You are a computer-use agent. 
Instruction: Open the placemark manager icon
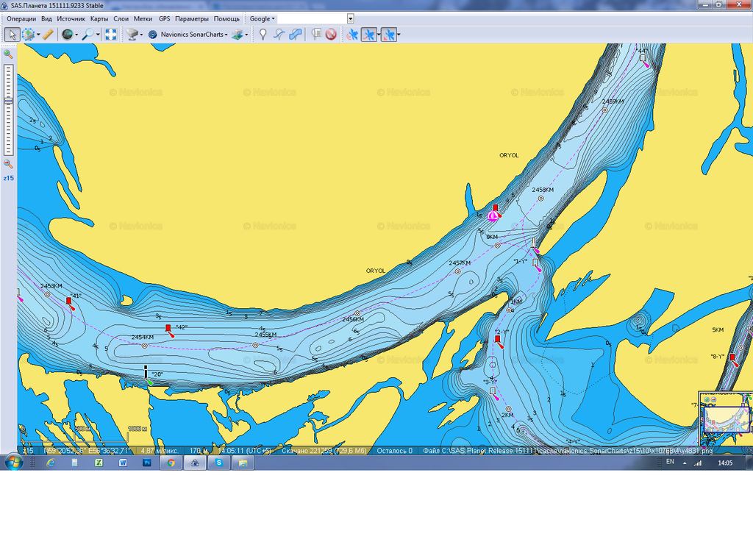pyautogui.click(x=315, y=35)
